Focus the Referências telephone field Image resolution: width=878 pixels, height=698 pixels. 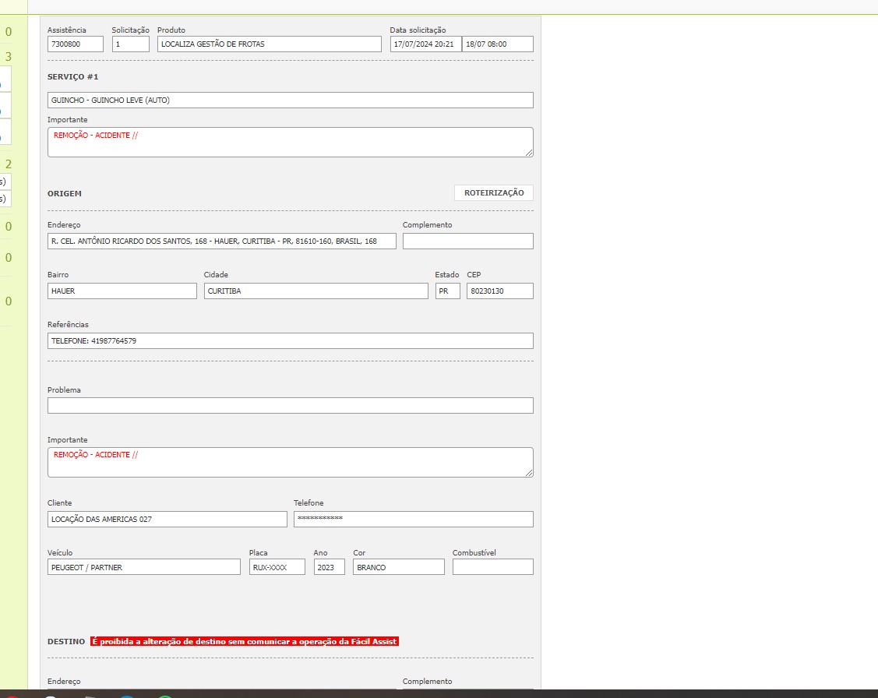[290, 341]
